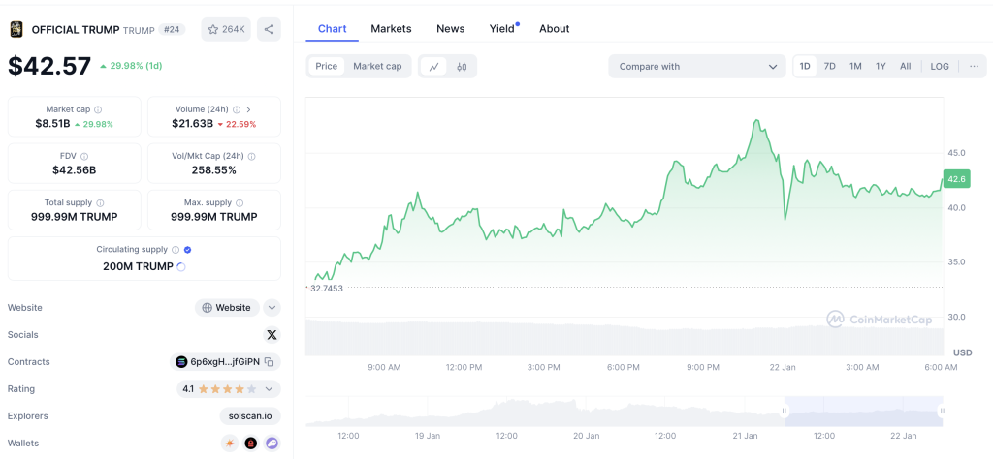Image resolution: width=993 pixels, height=459 pixels.
Task: Click the #24 rank badge
Action: coord(172,29)
